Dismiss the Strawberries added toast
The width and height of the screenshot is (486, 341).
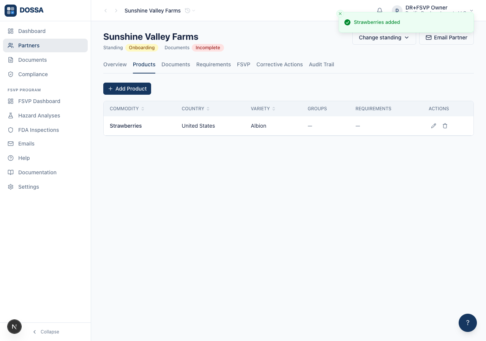pos(340,14)
